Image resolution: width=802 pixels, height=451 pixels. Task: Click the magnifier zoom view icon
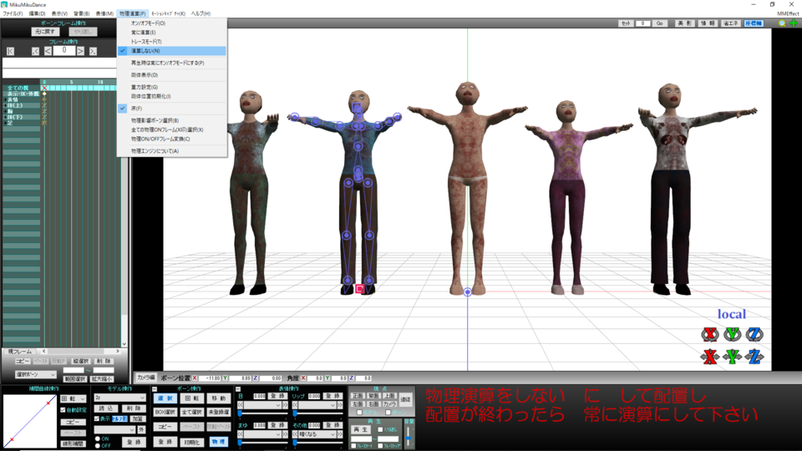tap(782, 23)
